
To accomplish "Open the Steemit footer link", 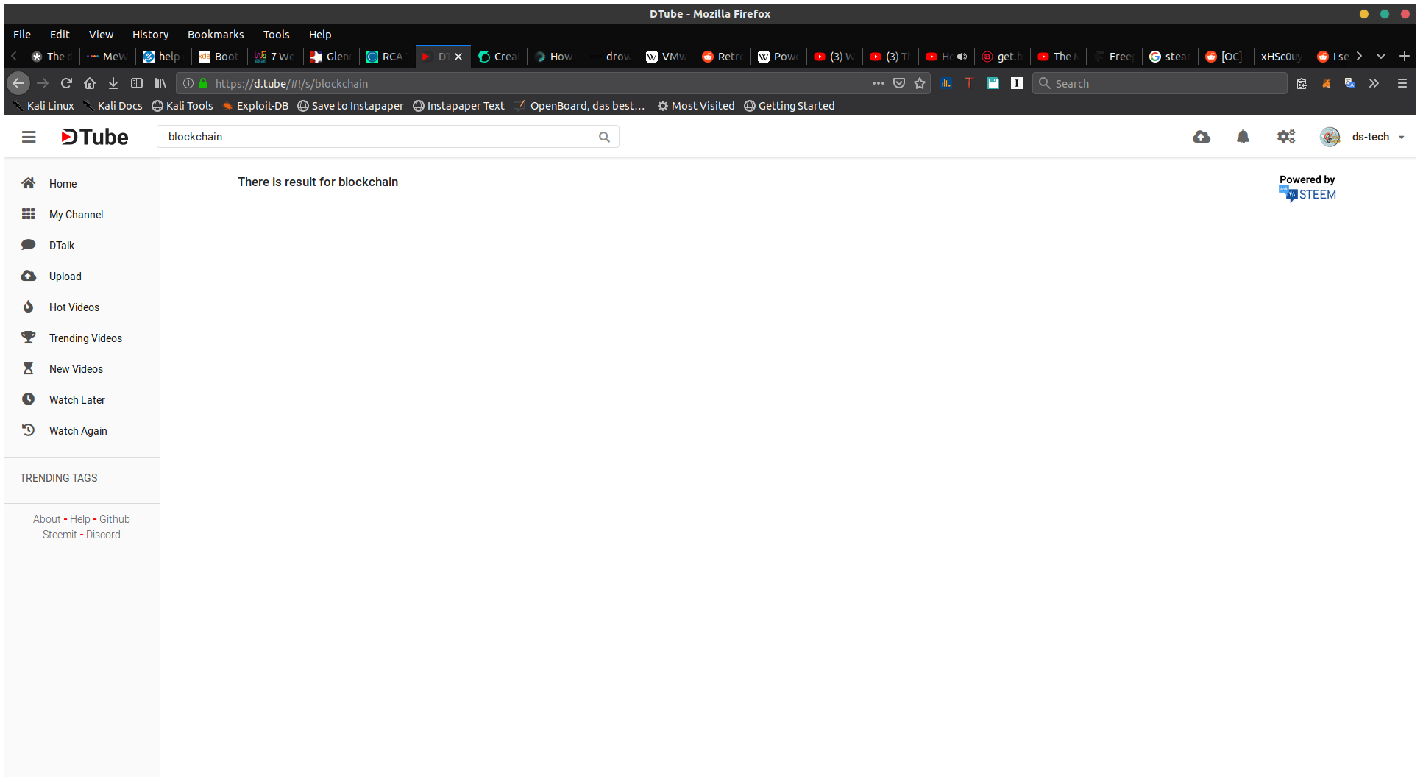I will [60, 535].
